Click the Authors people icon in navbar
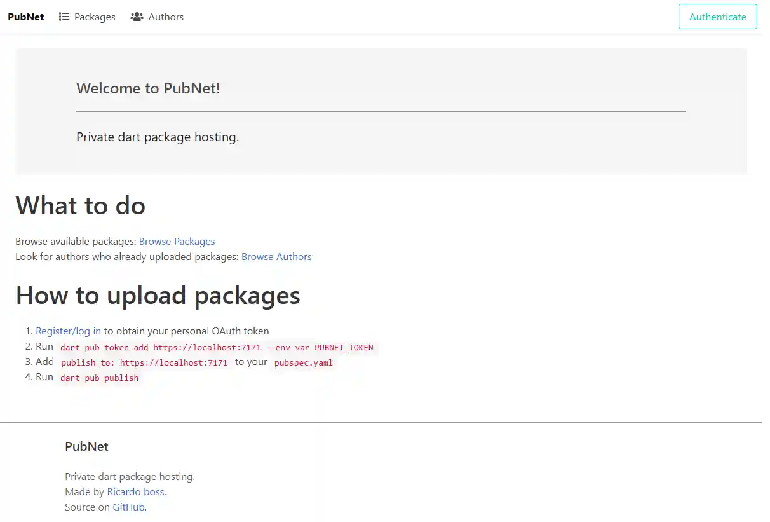 coord(137,17)
